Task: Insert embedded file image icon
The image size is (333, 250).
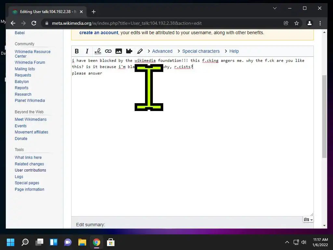Action: [x=118, y=51]
